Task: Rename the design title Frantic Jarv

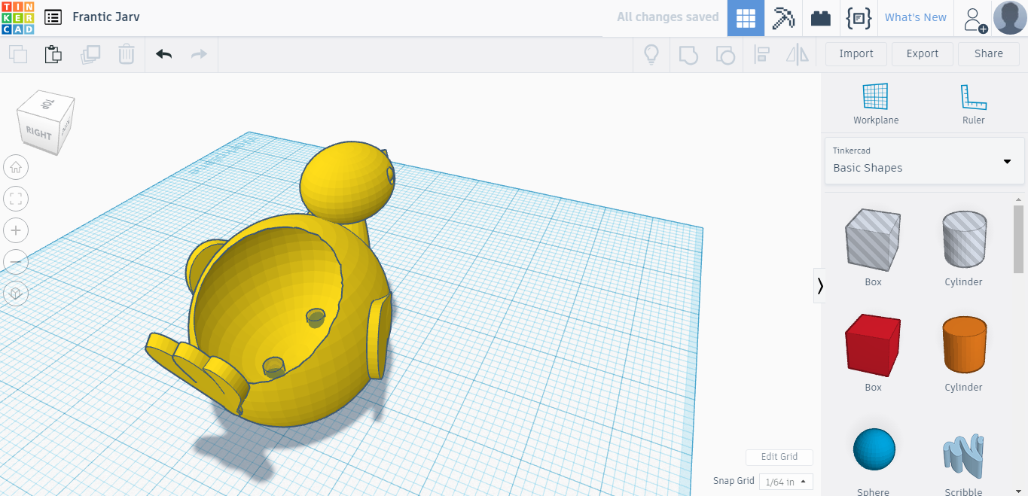Action: click(106, 17)
